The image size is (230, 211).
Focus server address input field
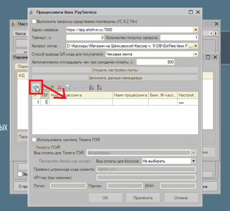point(130,30)
